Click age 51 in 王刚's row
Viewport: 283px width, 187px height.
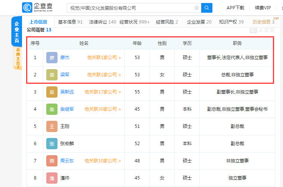137,126
